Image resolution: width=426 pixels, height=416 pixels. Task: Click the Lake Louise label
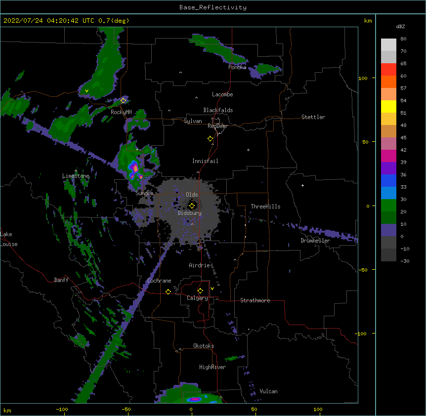pos(9,239)
